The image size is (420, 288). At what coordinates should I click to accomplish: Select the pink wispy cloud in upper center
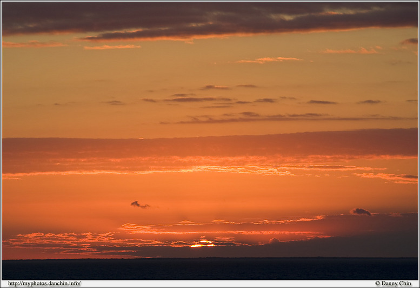[269, 60]
